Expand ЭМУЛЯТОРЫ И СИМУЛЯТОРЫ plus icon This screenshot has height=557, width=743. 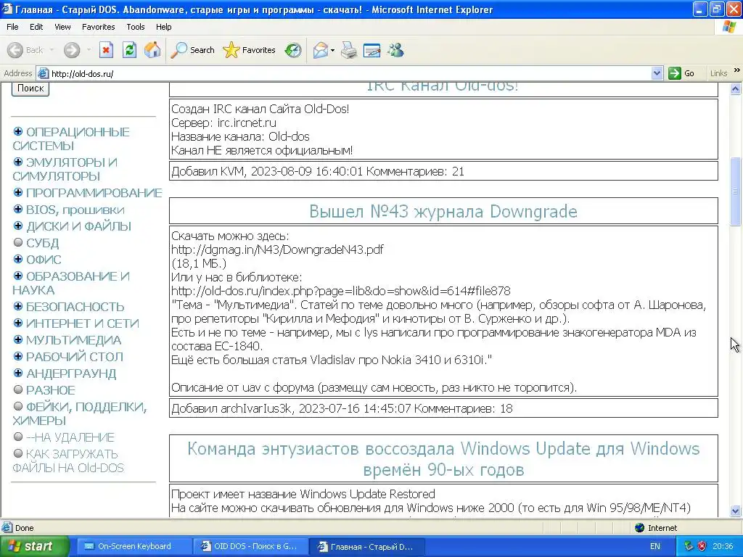coord(18,162)
